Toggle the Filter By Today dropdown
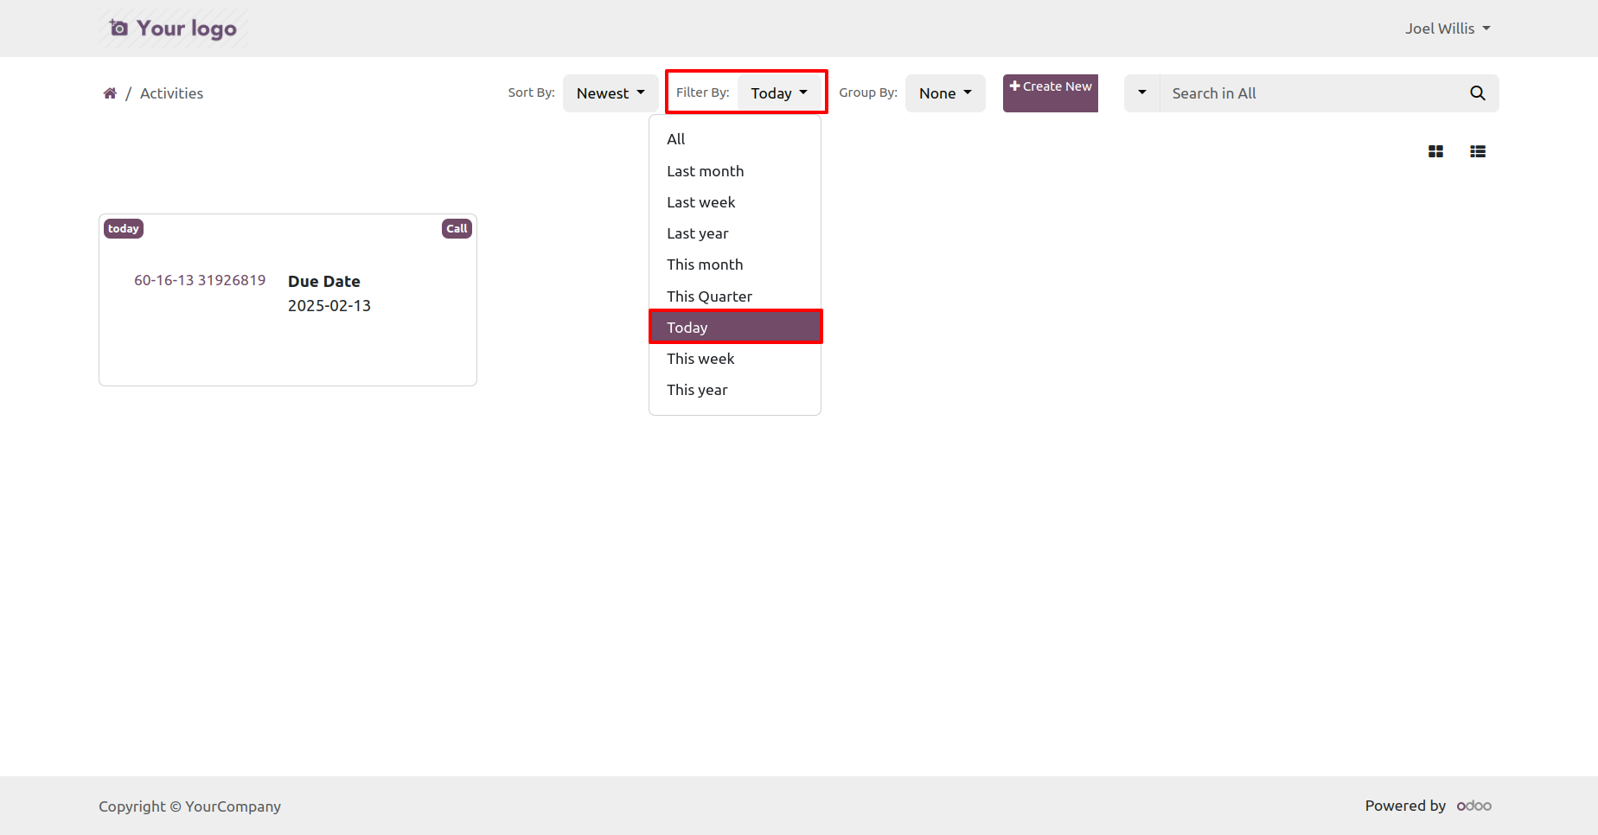 [778, 93]
